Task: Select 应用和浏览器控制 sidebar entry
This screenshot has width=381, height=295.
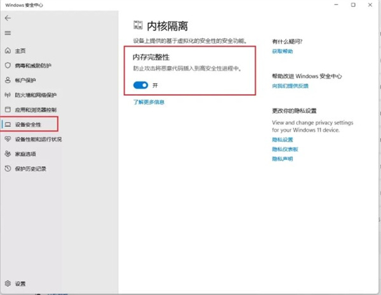Action: tap(36, 110)
